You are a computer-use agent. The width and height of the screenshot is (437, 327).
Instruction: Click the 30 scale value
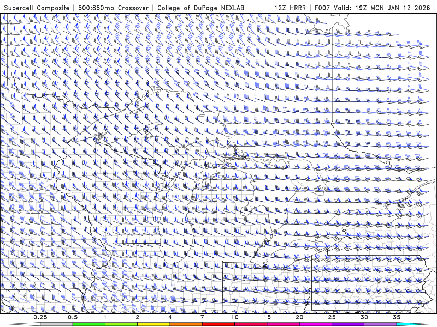(x=364, y=317)
